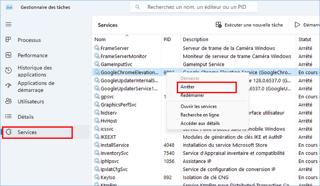Click the Historique des applications icon
The height and width of the screenshot is (186, 320).
click(x=8, y=71)
